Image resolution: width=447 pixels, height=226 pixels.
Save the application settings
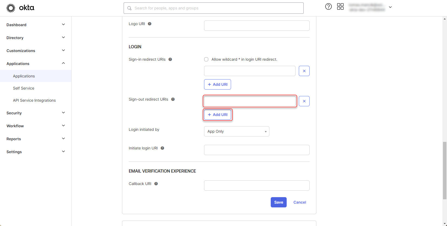click(x=278, y=202)
